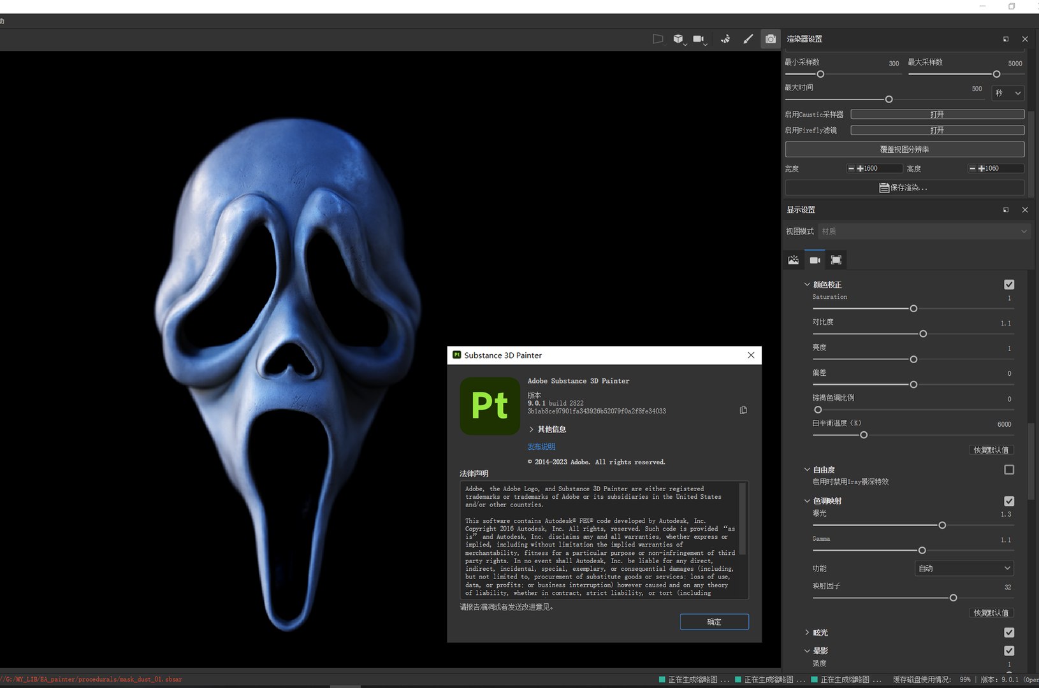
Task: Click 覆盖视图分辨率 button
Action: pos(905,150)
